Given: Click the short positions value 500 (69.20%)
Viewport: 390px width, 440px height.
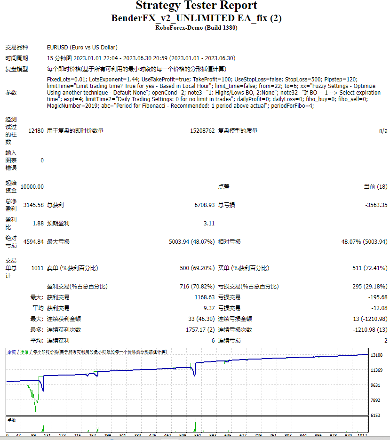Looking at the screenshot, I should click(x=197, y=268).
